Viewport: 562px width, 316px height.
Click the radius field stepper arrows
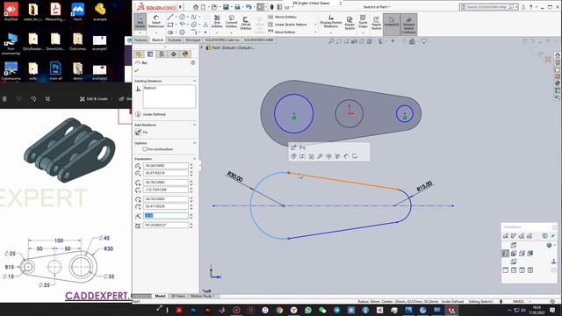[x=191, y=216]
